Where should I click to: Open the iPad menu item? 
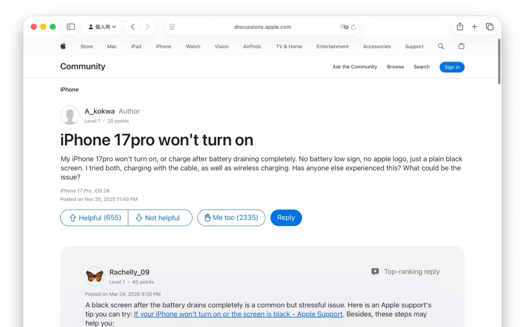coord(136,46)
